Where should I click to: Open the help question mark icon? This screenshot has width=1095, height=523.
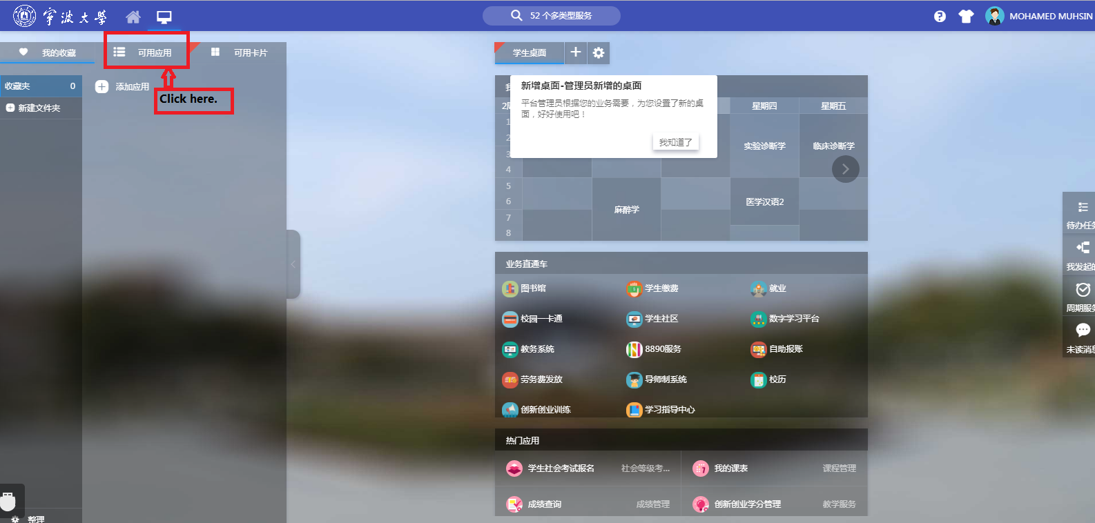click(x=940, y=17)
